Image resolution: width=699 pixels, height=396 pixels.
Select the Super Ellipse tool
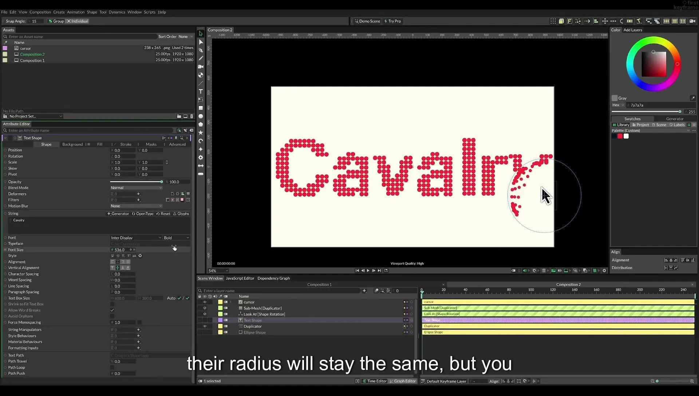tap(201, 149)
